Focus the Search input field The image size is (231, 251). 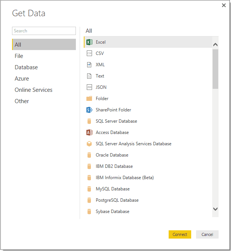click(44, 31)
